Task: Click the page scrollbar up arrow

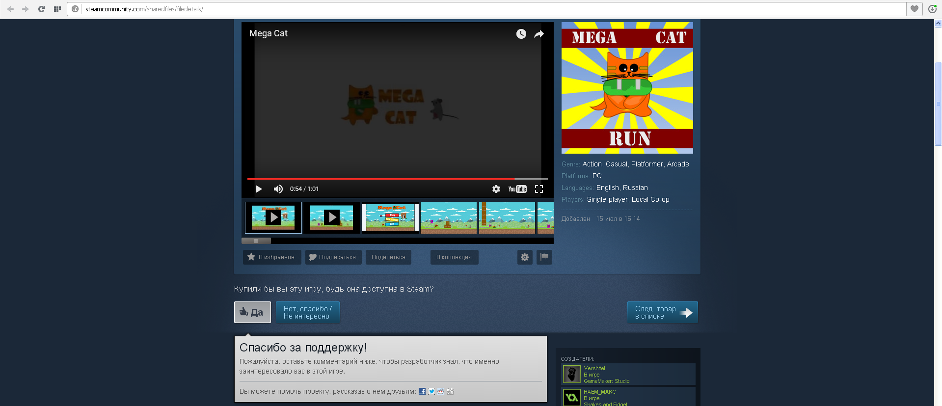Action: click(x=938, y=23)
